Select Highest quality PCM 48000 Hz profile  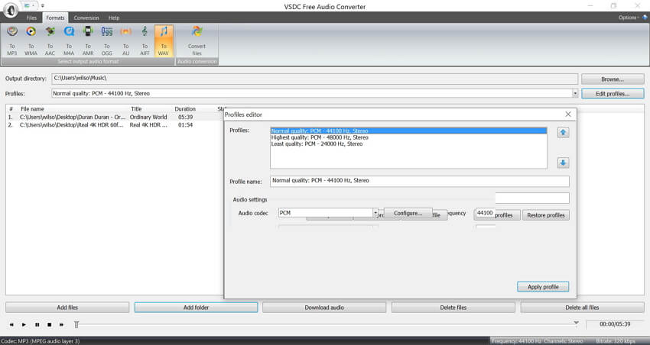point(408,137)
